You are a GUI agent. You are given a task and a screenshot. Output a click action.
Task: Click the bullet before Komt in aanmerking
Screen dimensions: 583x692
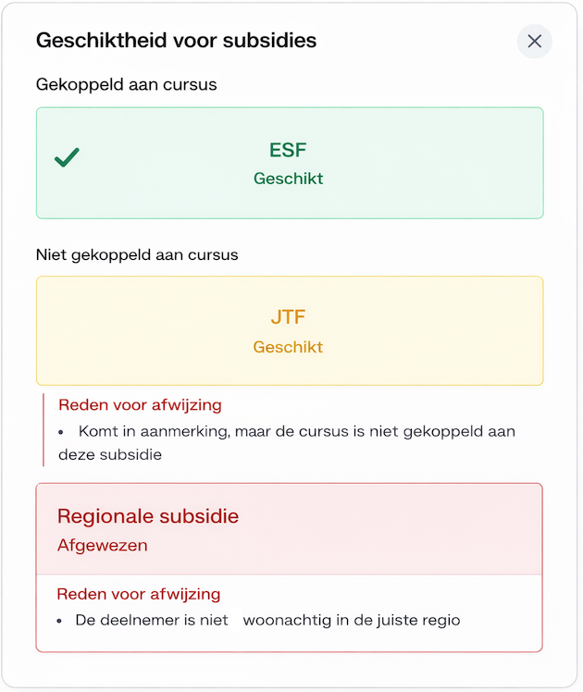pyautogui.click(x=61, y=433)
